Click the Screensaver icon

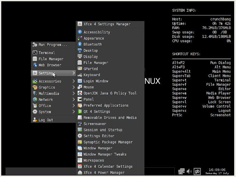[x=80, y=124]
